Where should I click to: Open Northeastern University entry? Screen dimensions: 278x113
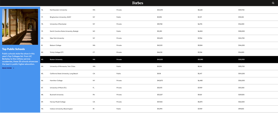(58, 10)
